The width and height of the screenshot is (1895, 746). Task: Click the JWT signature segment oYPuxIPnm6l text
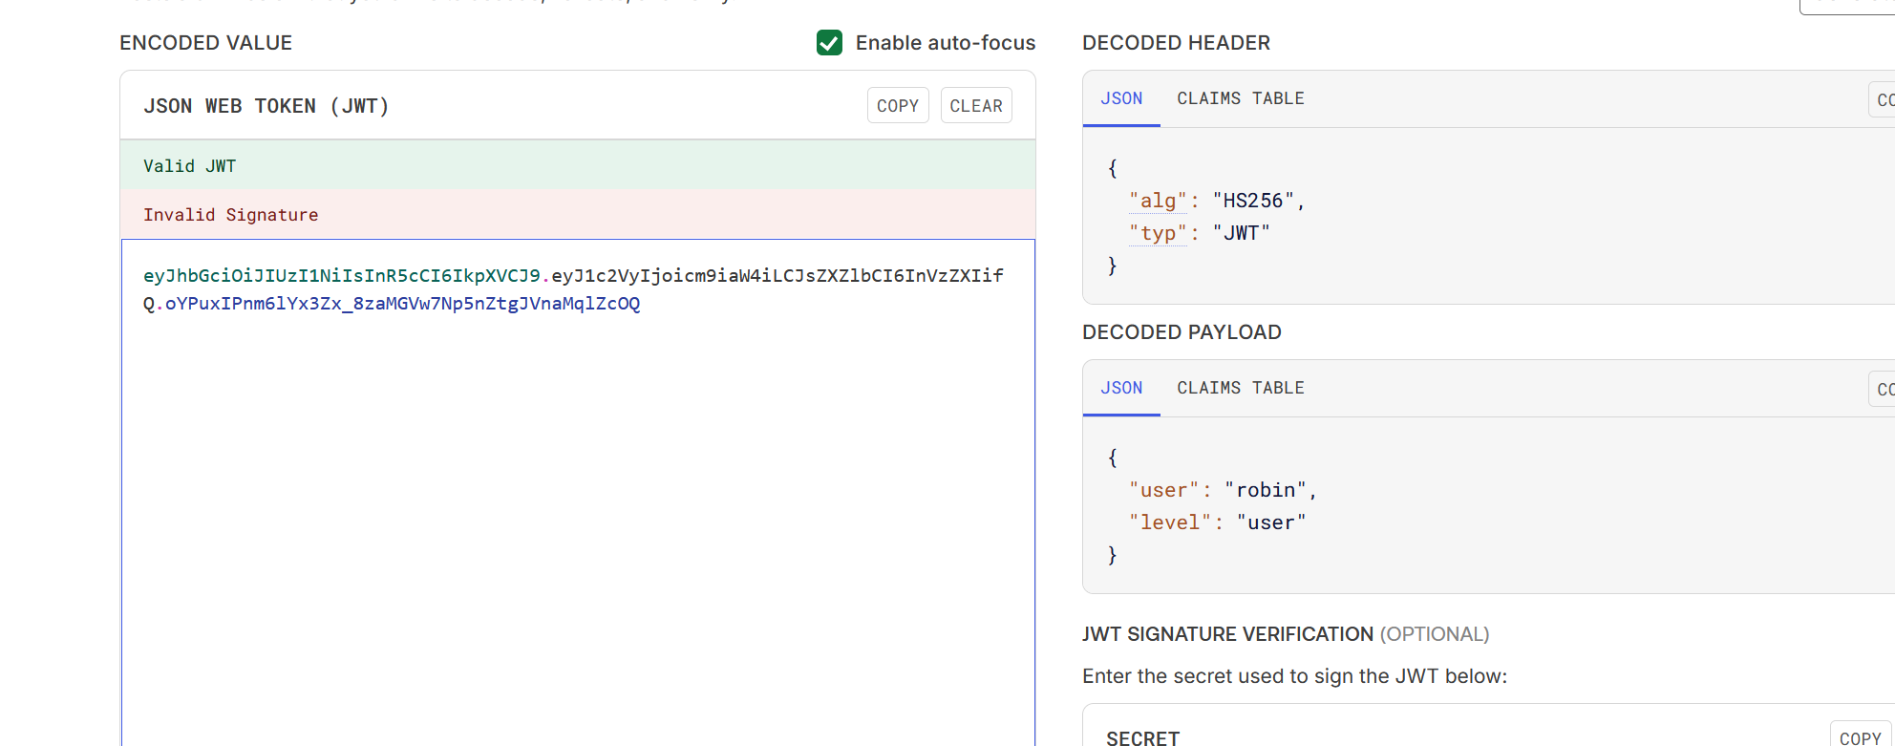point(402,304)
